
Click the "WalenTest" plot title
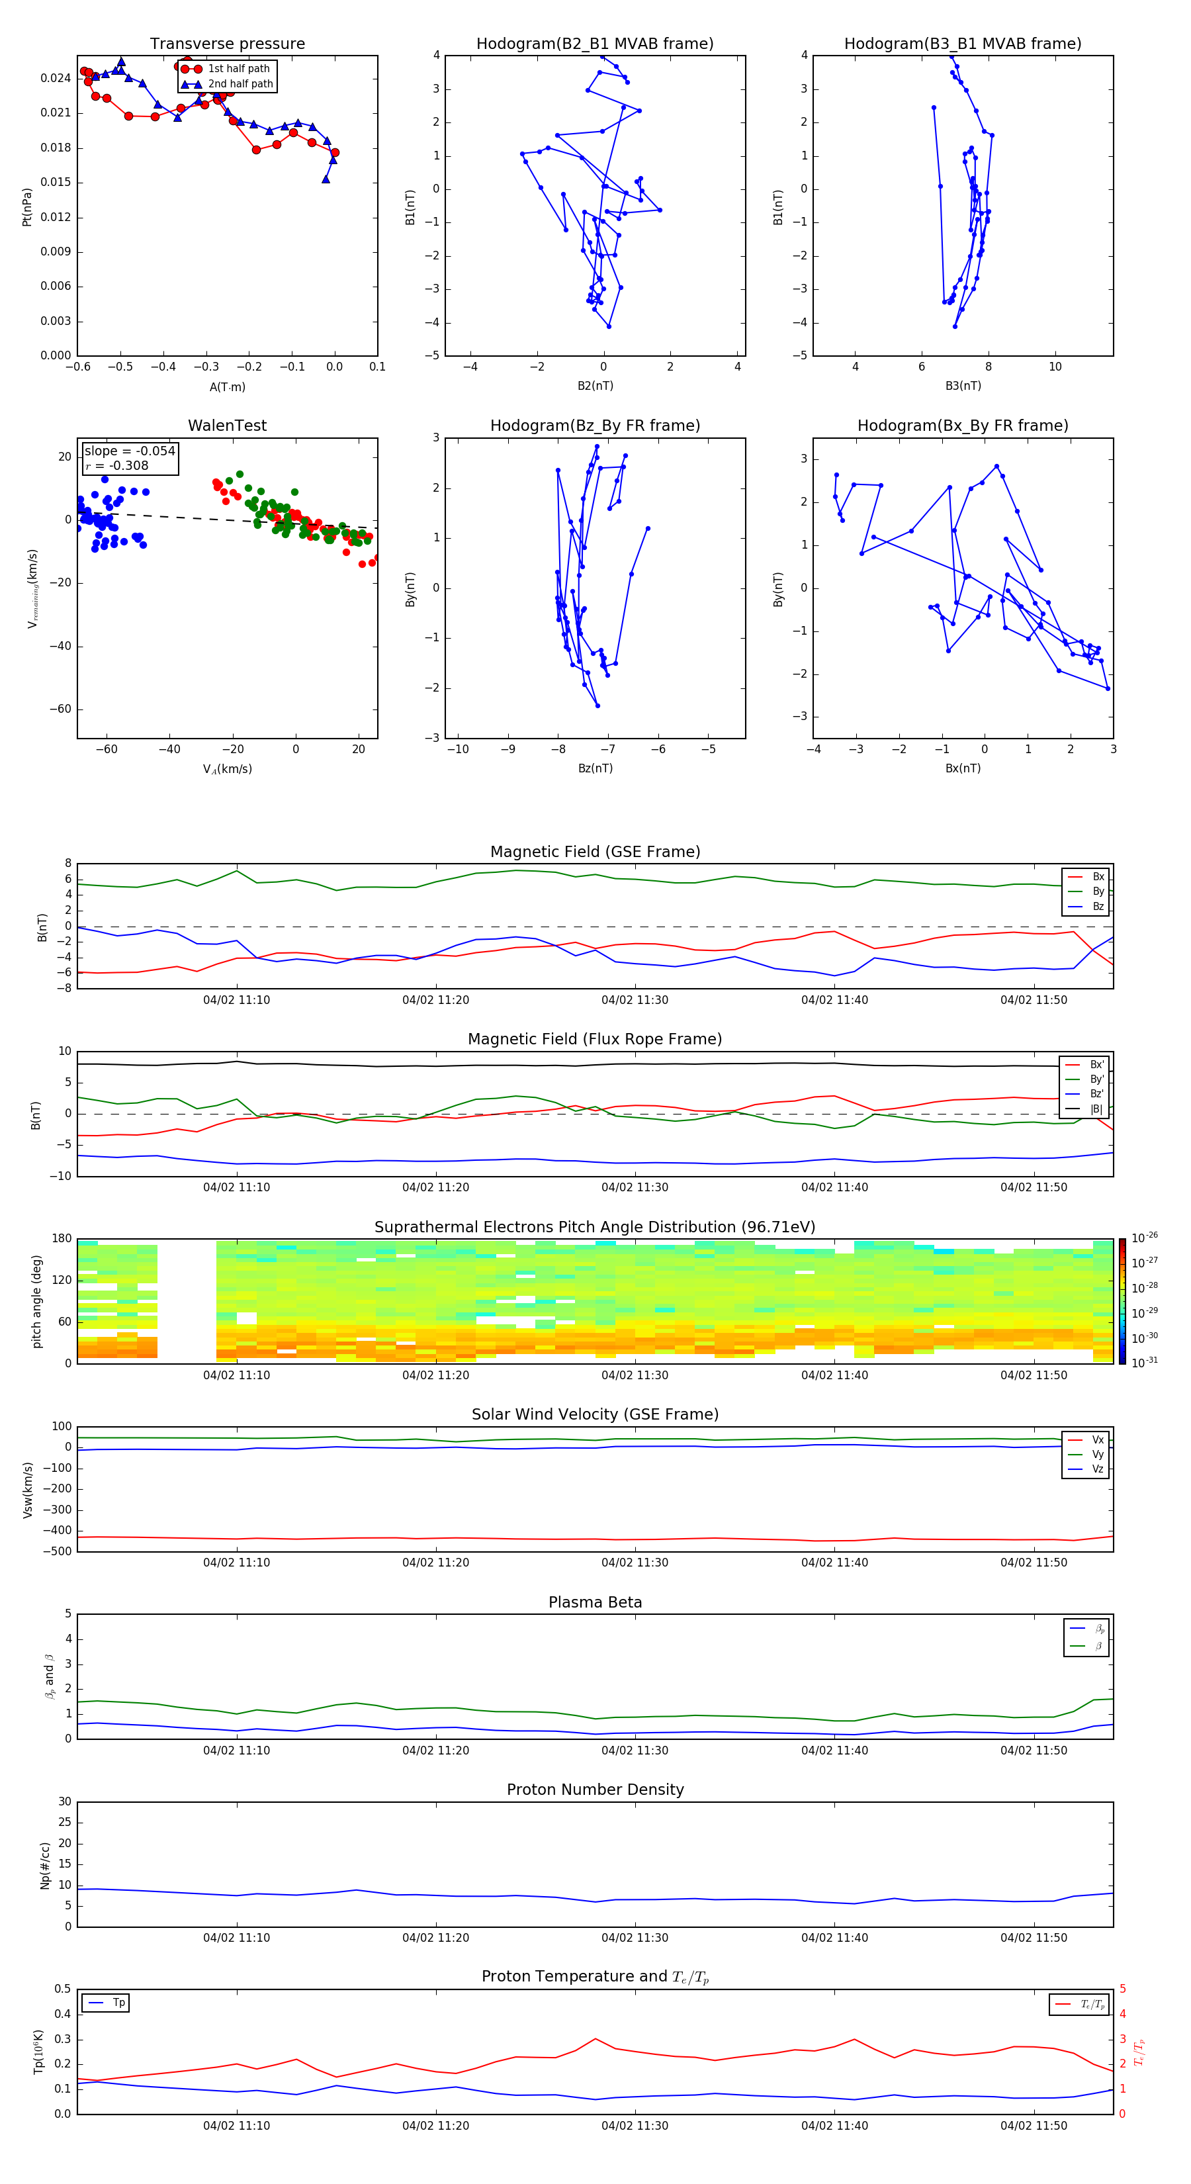click(227, 426)
